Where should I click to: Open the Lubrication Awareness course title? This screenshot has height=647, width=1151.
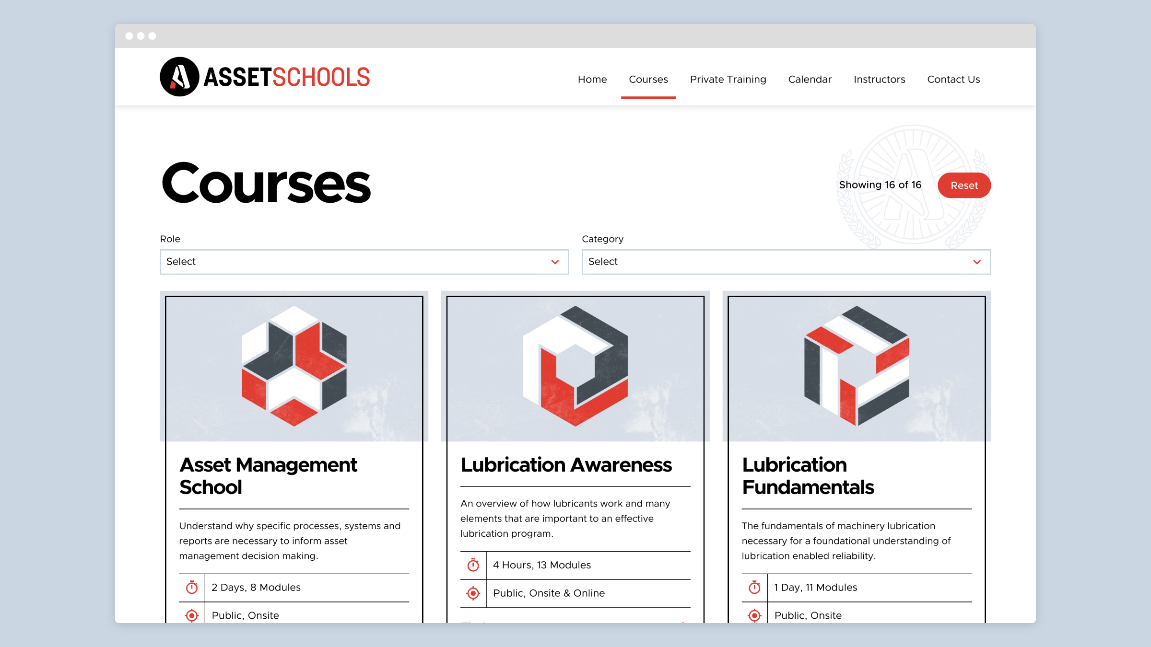[566, 465]
